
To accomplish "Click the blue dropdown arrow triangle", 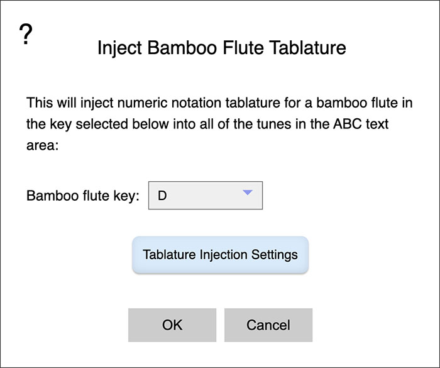I will point(248,192).
